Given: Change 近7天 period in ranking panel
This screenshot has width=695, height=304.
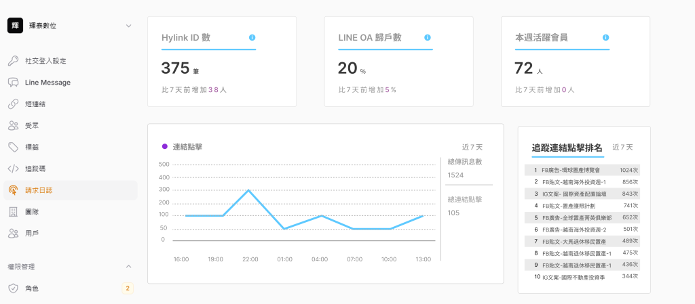Looking at the screenshot, I should coord(622,147).
